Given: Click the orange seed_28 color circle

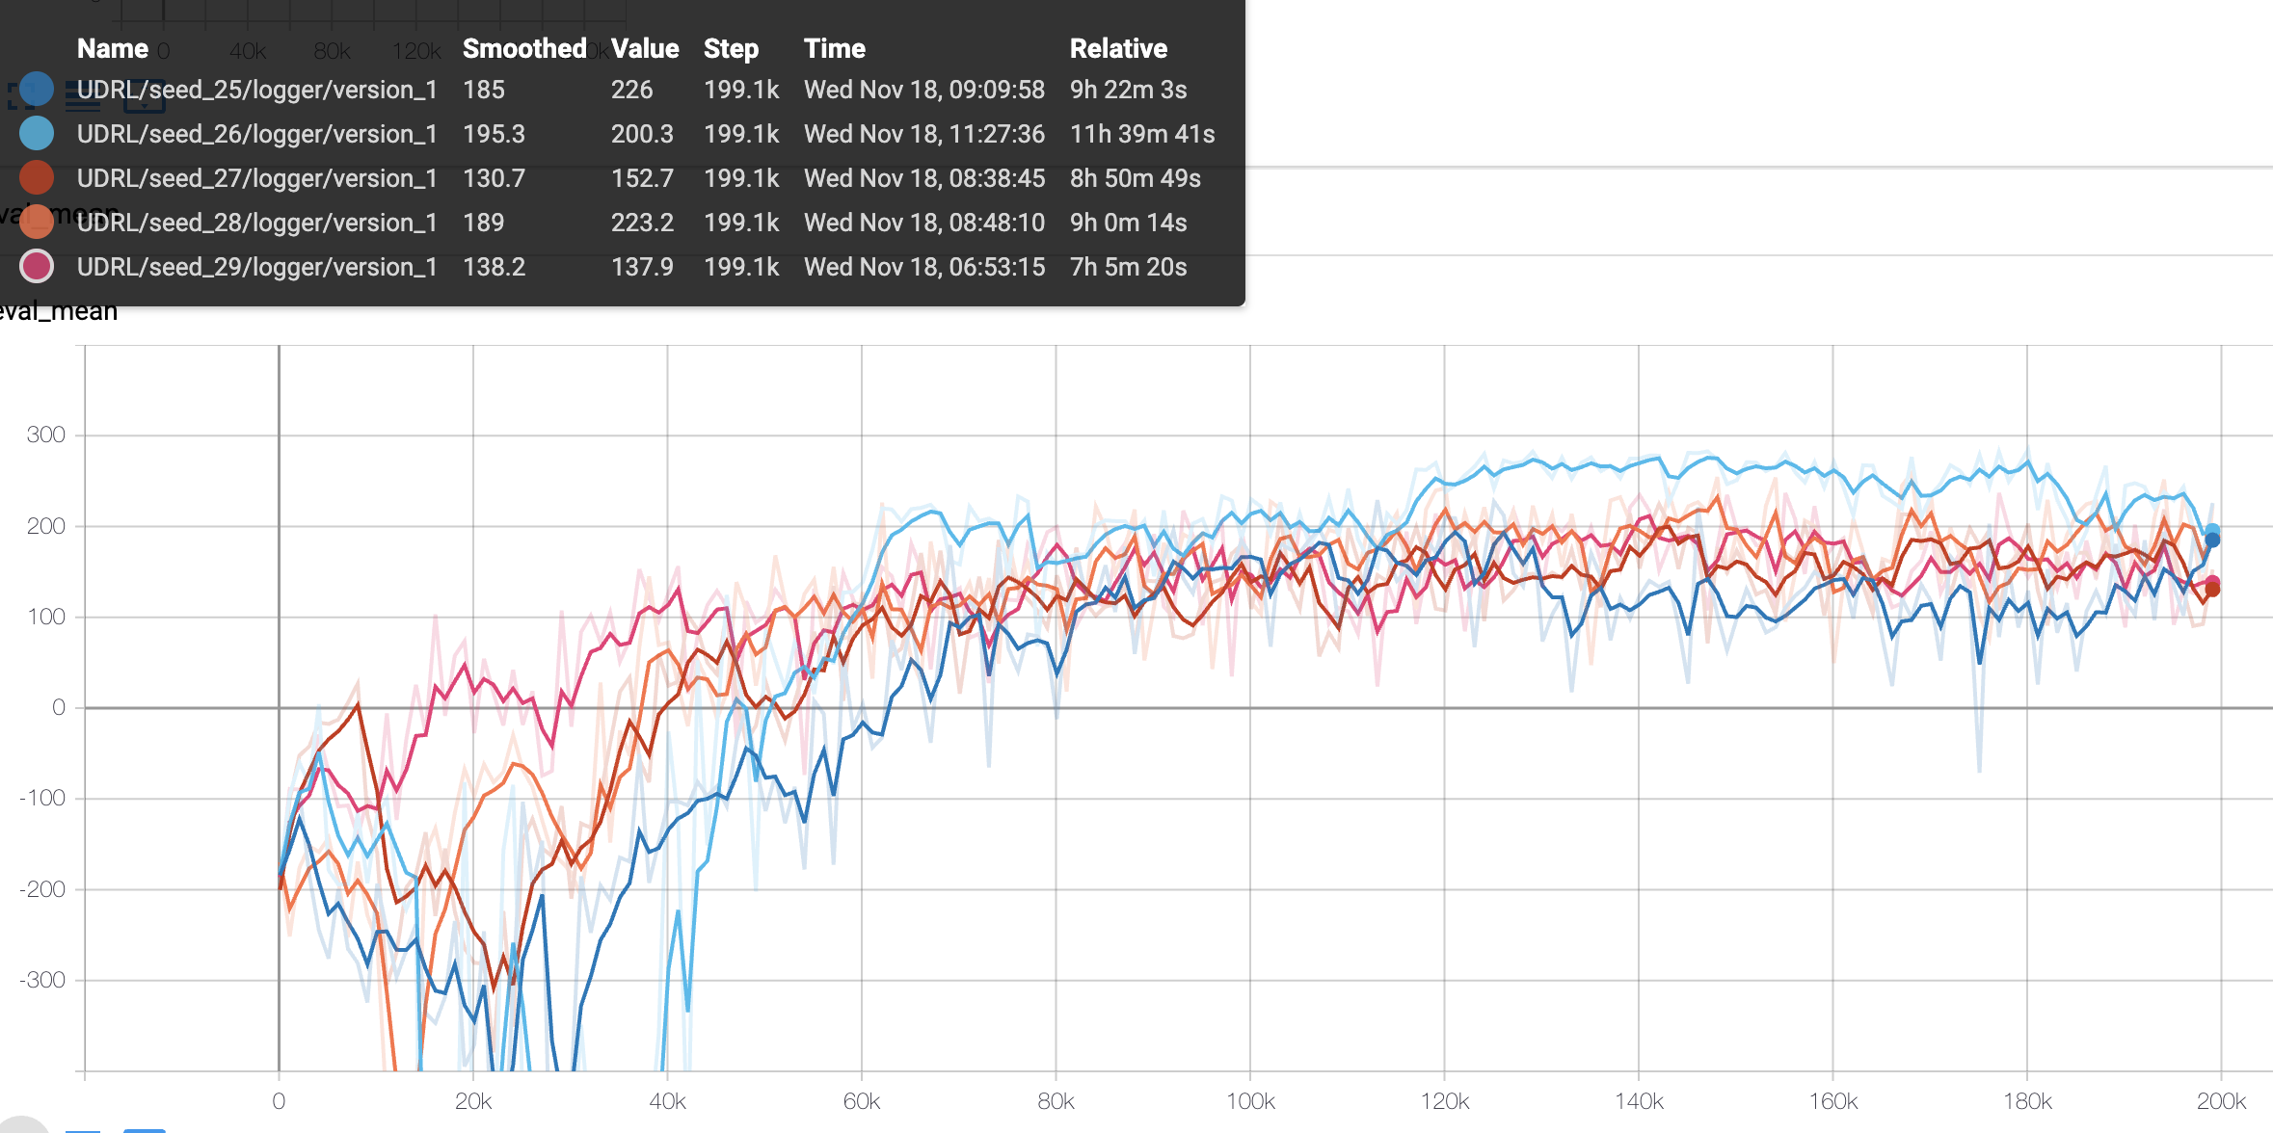Looking at the screenshot, I should tap(37, 223).
